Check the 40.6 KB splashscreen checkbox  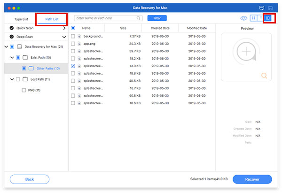73,81
